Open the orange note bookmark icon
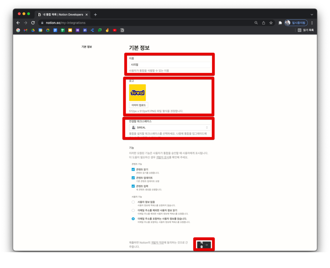 point(107,30)
